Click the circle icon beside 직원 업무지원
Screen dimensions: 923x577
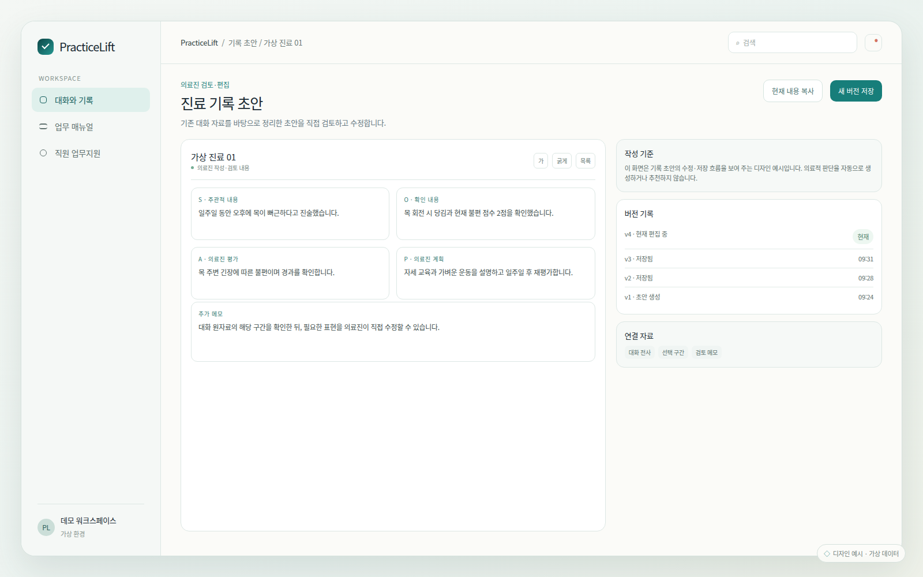coord(43,153)
